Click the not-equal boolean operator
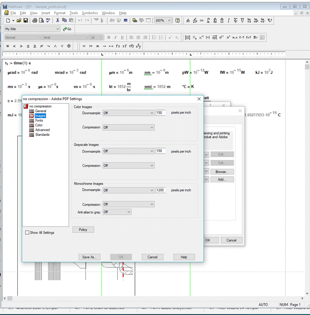This screenshot has width=310, height=315. pyautogui.click(x=41, y=46)
